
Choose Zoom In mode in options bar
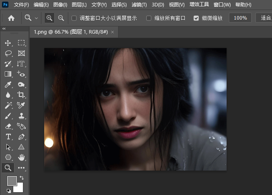[49, 18]
